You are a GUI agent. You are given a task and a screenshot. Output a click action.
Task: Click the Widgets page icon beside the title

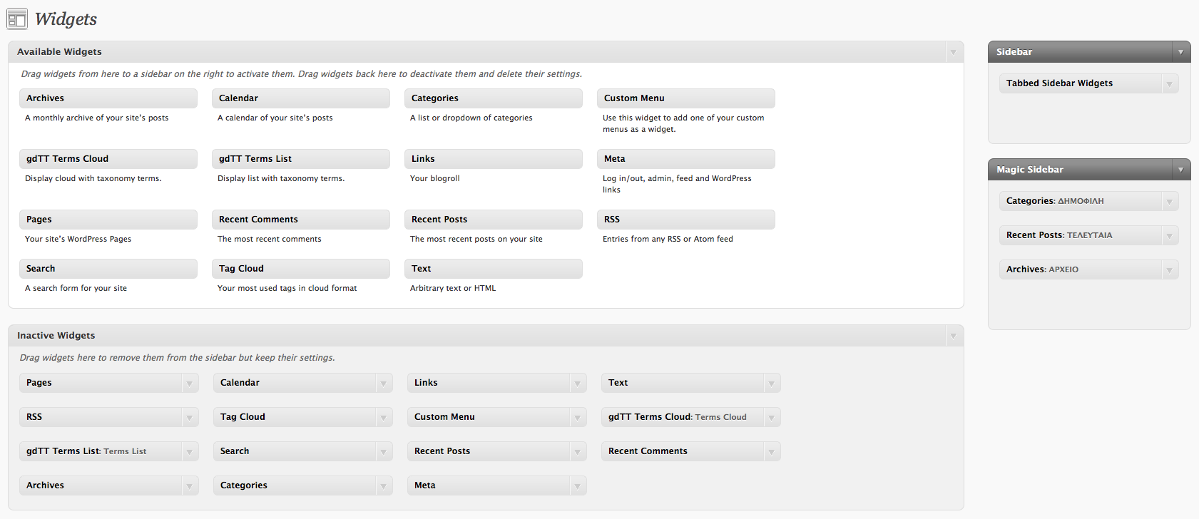point(17,19)
